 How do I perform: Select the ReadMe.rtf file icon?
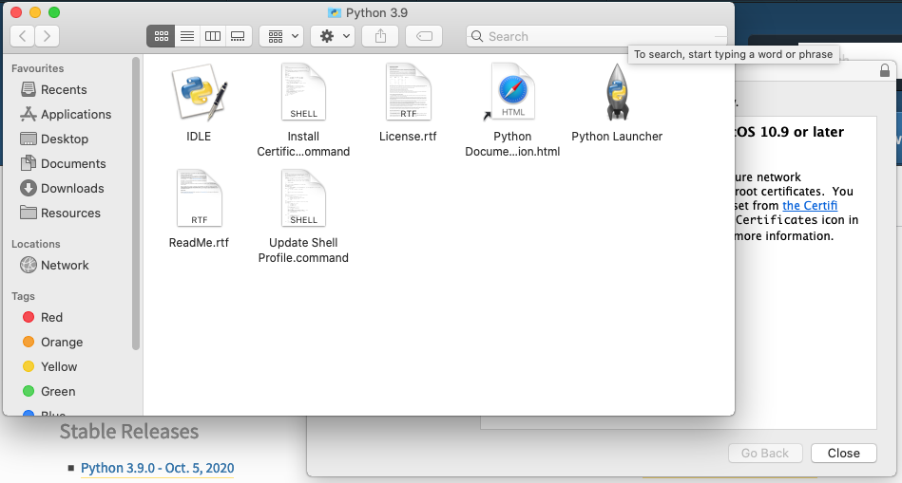tap(199, 198)
